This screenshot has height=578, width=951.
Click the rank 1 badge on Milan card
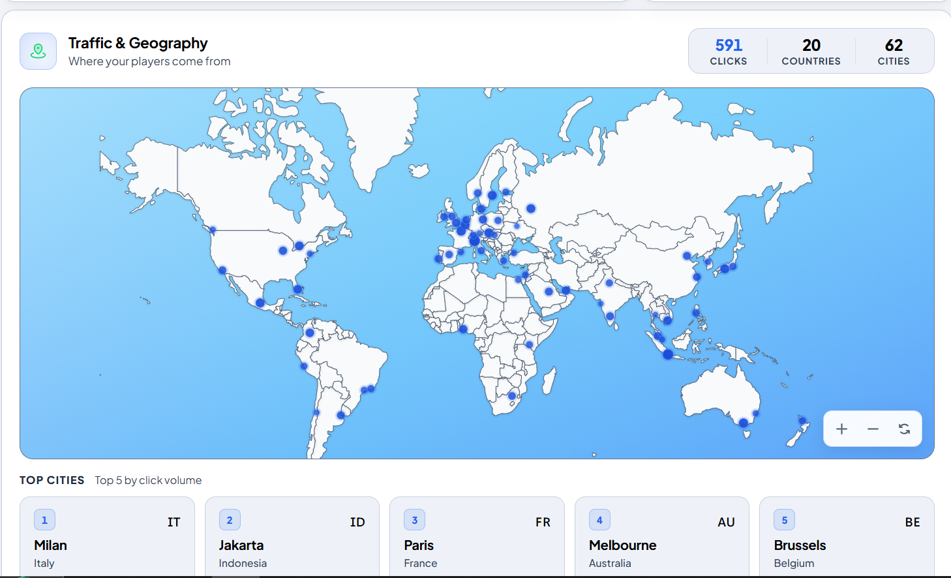tap(44, 520)
